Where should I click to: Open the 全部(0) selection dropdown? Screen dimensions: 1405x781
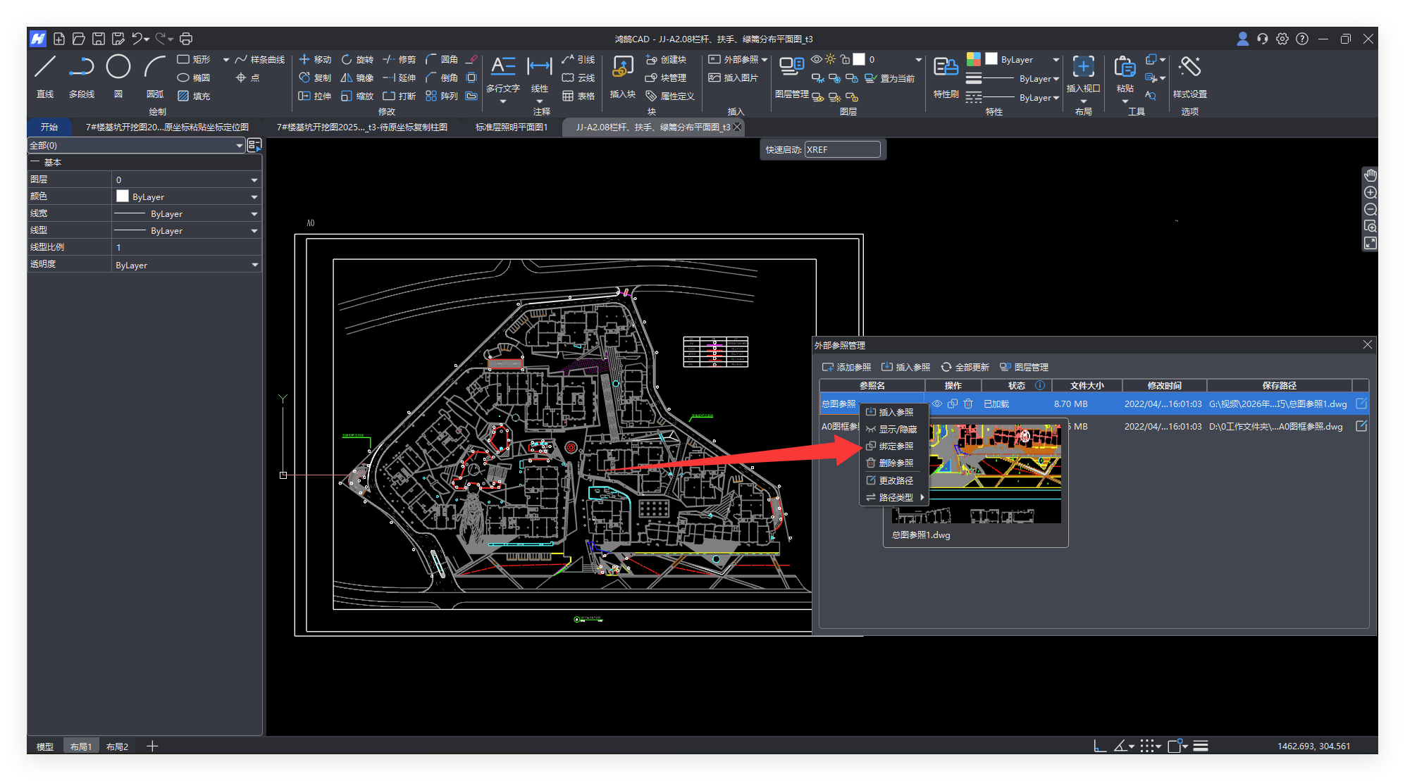[239, 146]
